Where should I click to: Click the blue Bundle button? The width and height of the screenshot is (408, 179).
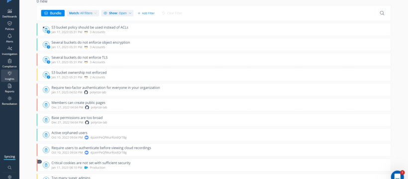click(x=53, y=13)
